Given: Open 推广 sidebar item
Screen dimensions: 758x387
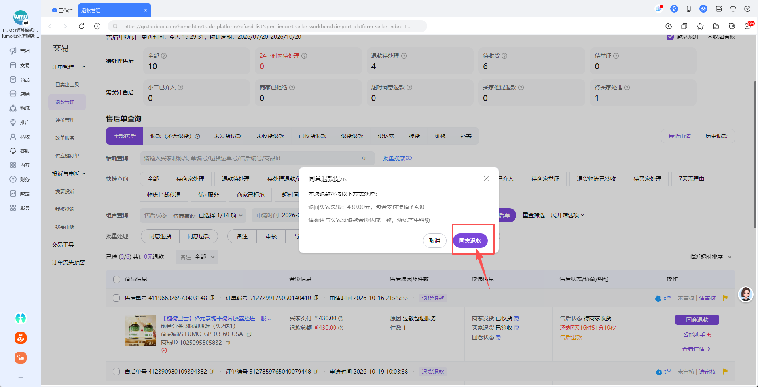Looking at the screenshot, I should (x=20, y=122).
